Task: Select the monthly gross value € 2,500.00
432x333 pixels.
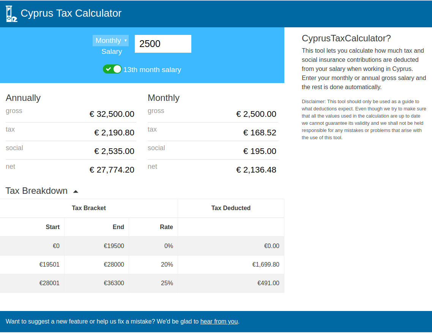Action: pyautogui.click(x=256, y=114)
